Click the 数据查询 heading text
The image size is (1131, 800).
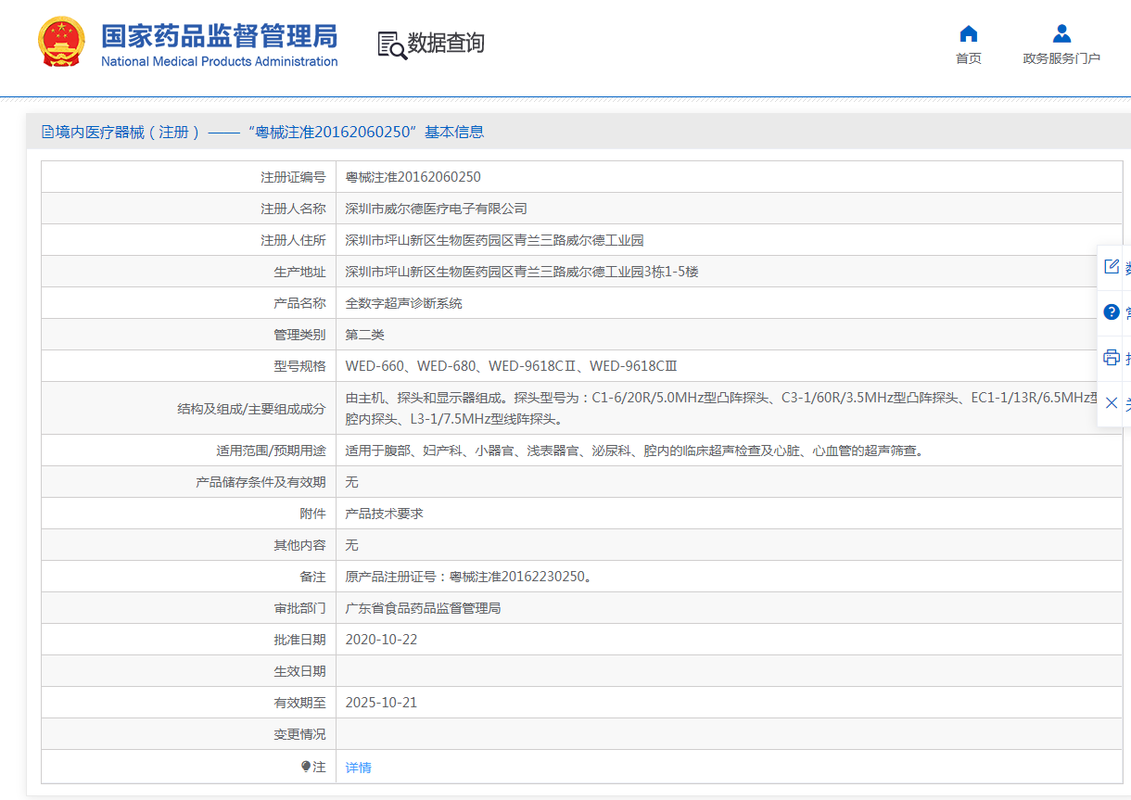pos(446,44)
